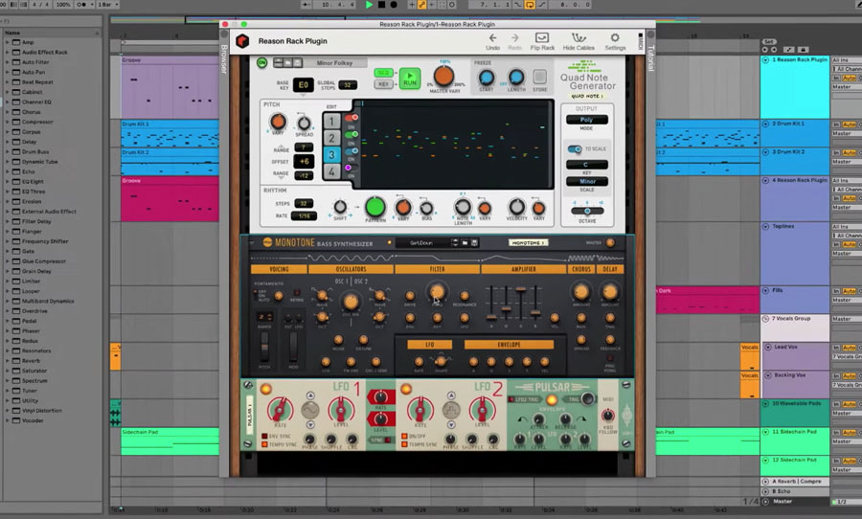This screenshot has height=519, width=862.
Task: Open the Output Mode Poly dropdown
Action: click(586, 120)
